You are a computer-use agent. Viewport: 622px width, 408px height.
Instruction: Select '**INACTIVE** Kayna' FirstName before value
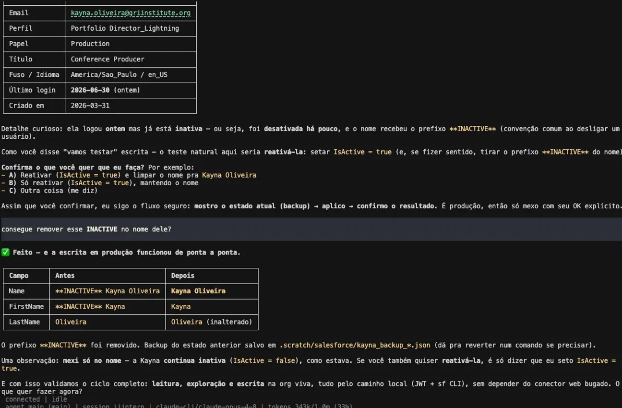point(90,306)
